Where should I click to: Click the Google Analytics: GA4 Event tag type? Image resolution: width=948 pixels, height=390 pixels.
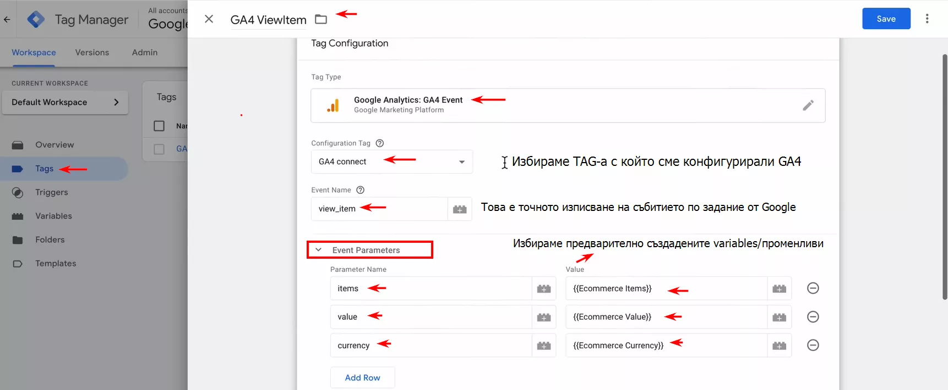pyautogui.click(x=568, y=105)
